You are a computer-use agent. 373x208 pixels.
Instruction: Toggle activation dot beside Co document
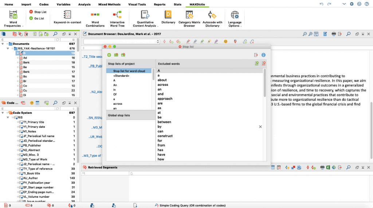17,86
